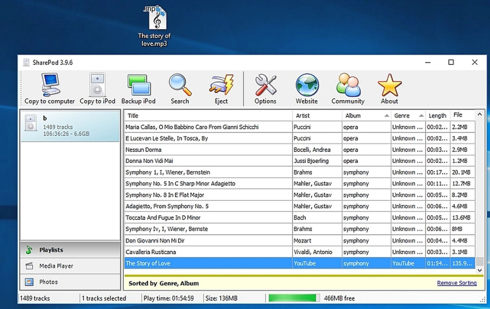Viewport: 490px width, 309px height.
Task: Sort by Album column header
Action: tap(367, 115)
